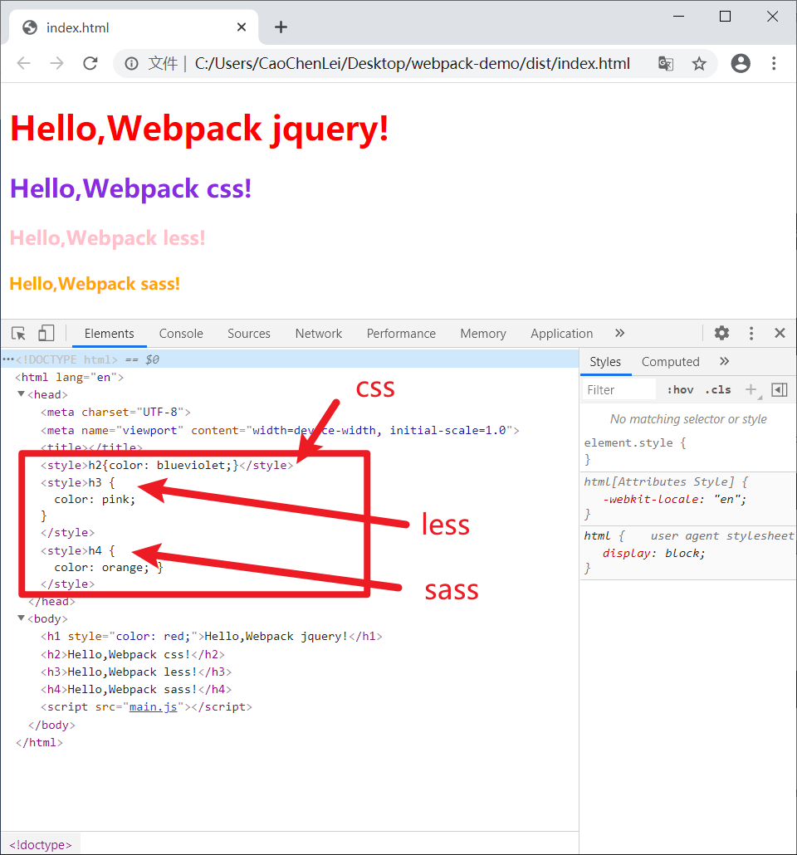Open the user profile avatar
Viewport: 797px width, 855px height.
tap(741, 63)
